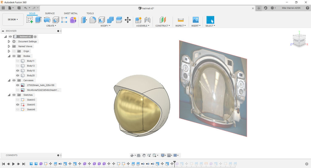Viewport: 311px width, 168px height.
Task: Select the Create Sketch tool
Action: [29, 20]
